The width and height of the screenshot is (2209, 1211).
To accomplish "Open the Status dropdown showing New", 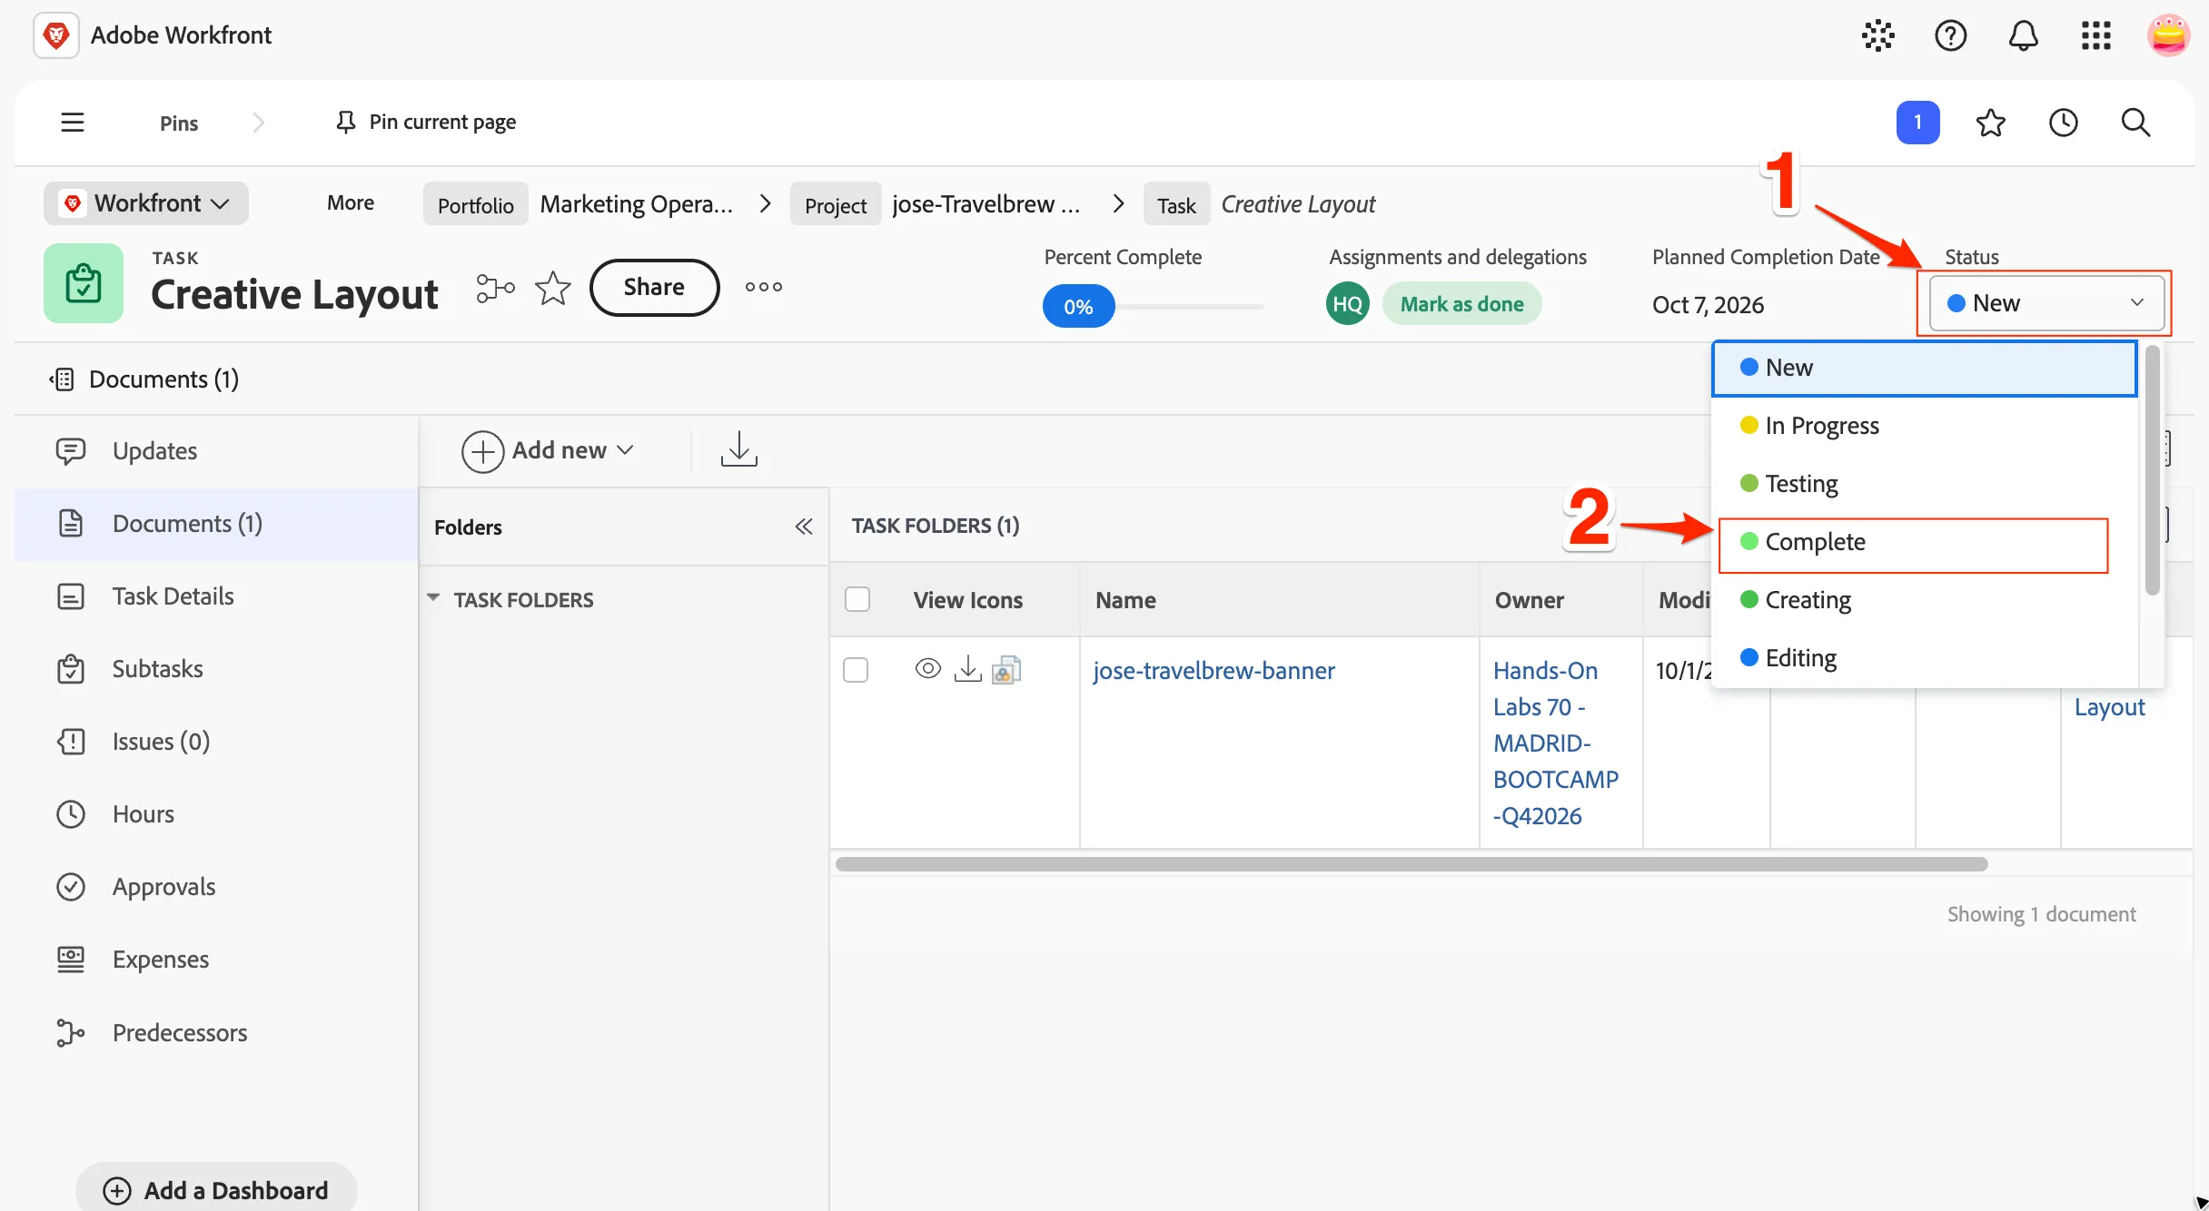I will (x=2046, y=303).
